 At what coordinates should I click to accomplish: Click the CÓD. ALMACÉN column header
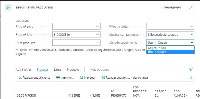[180, 93]
